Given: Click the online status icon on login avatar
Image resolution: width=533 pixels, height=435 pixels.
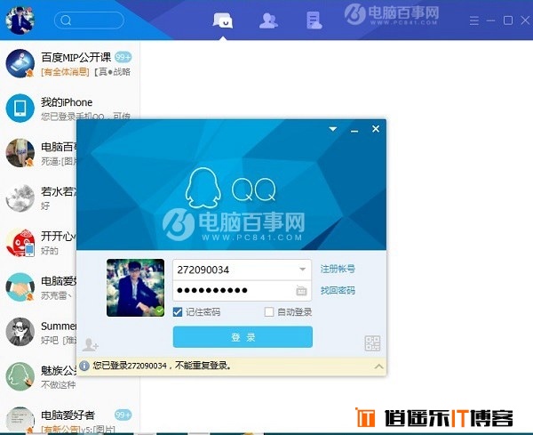Looking at the screenshot, I should (x=159, y=310).
